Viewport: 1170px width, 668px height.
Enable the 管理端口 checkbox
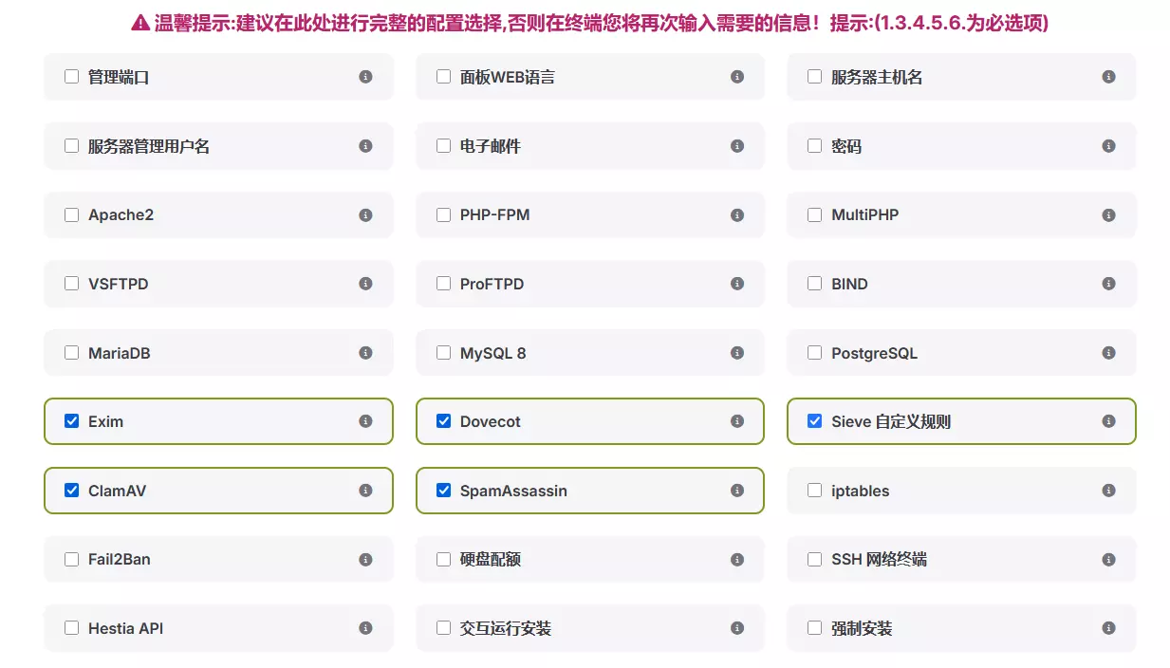point(72,77)
